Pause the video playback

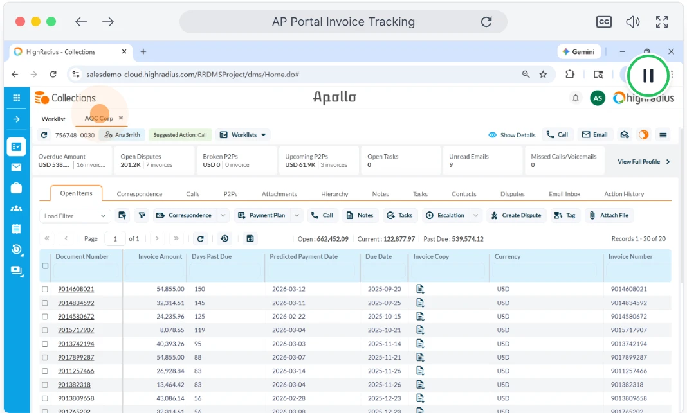648,76
